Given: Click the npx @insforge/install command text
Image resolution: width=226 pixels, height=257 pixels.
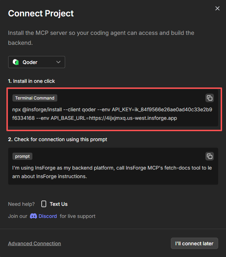Looking at the screenshot, I should 112,114.
